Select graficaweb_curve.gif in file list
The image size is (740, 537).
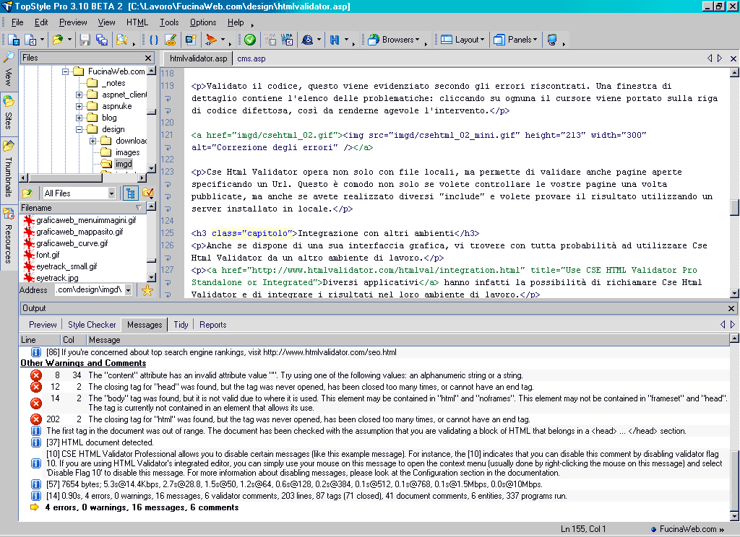(x=72, y=243)
